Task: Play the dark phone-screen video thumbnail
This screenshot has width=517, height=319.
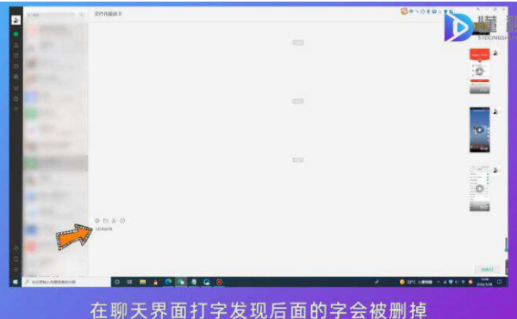Action: [479, 130]
